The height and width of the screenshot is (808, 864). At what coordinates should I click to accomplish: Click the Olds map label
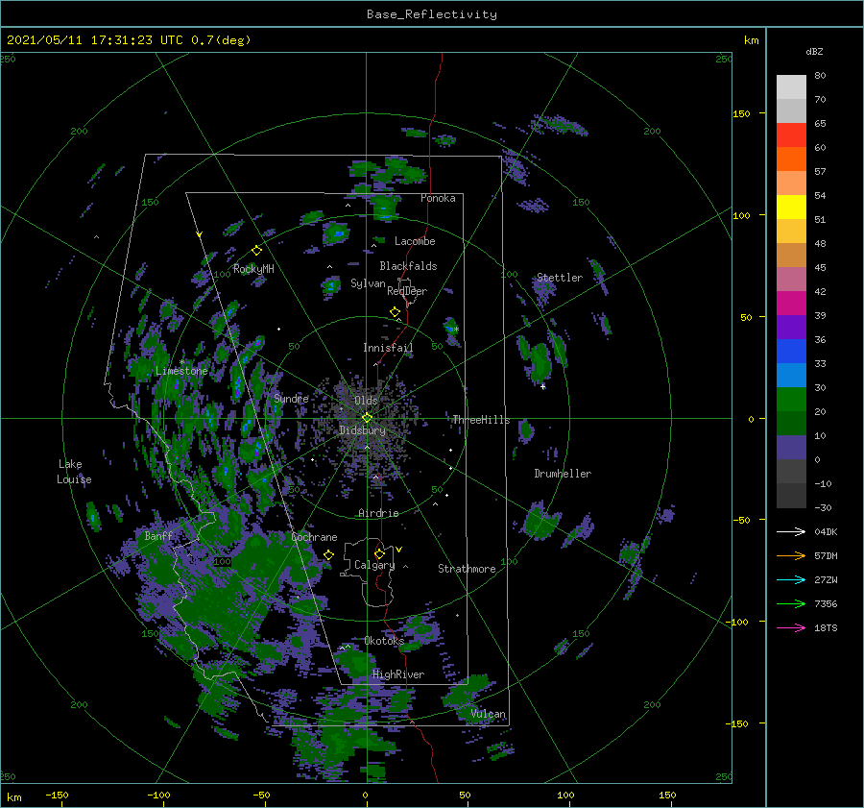pyautogui.click(x=366, y=400)
